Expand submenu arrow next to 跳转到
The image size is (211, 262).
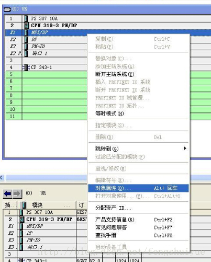(x=185, y=149)
